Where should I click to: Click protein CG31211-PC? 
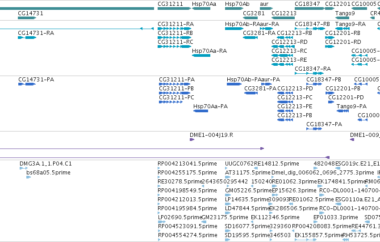point(171,102)
